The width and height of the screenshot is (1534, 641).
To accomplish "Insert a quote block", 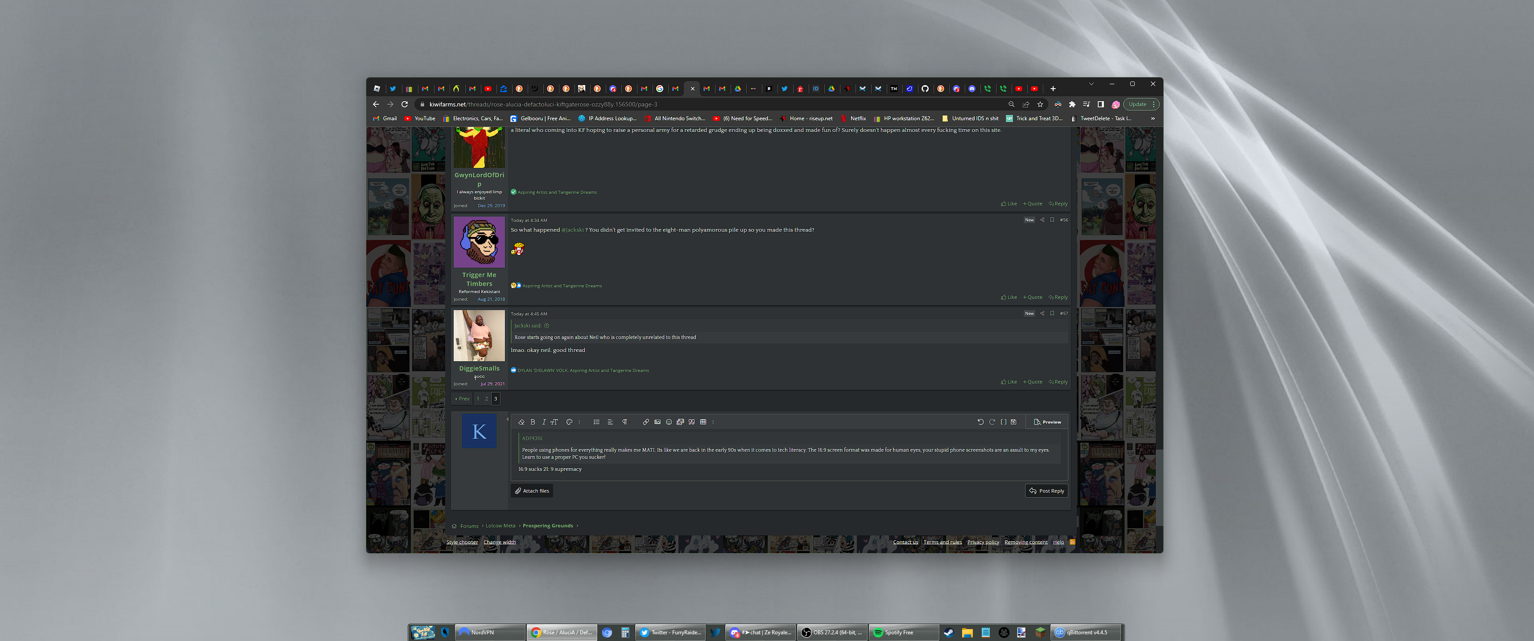I will coord(691,422).
